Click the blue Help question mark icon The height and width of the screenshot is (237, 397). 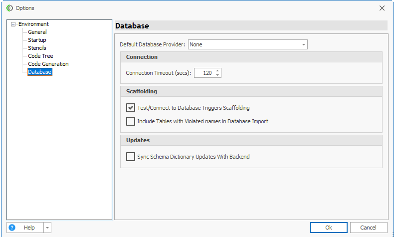coord(12,228)
